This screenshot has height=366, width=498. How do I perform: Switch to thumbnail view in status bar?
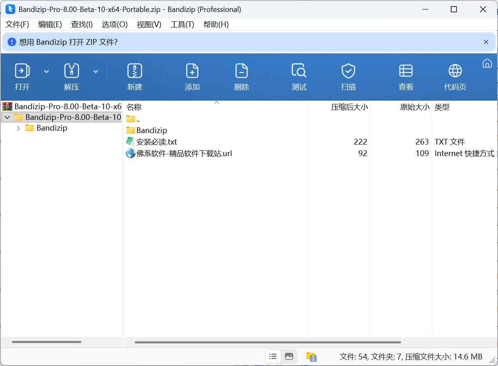(x=289, y=357)
